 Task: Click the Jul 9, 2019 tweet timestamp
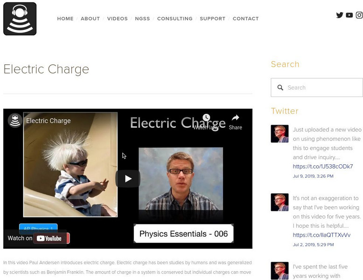pos(313,176)
